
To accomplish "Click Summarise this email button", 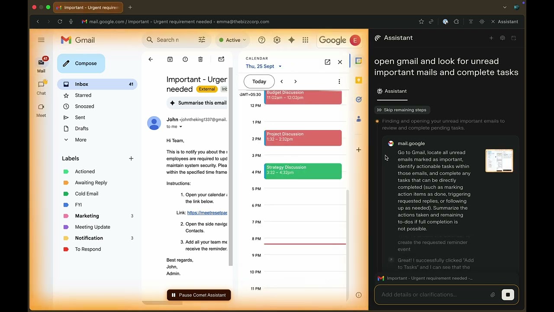I will (x=197, y=103).
